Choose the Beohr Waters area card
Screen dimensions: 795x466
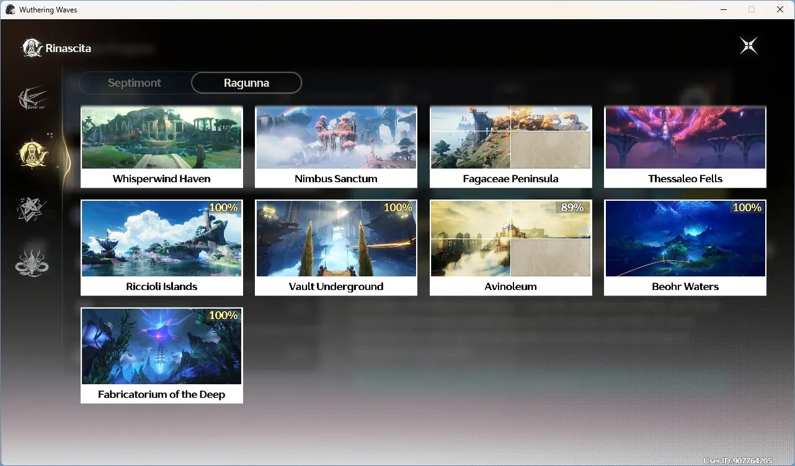(x=685, y=248)
